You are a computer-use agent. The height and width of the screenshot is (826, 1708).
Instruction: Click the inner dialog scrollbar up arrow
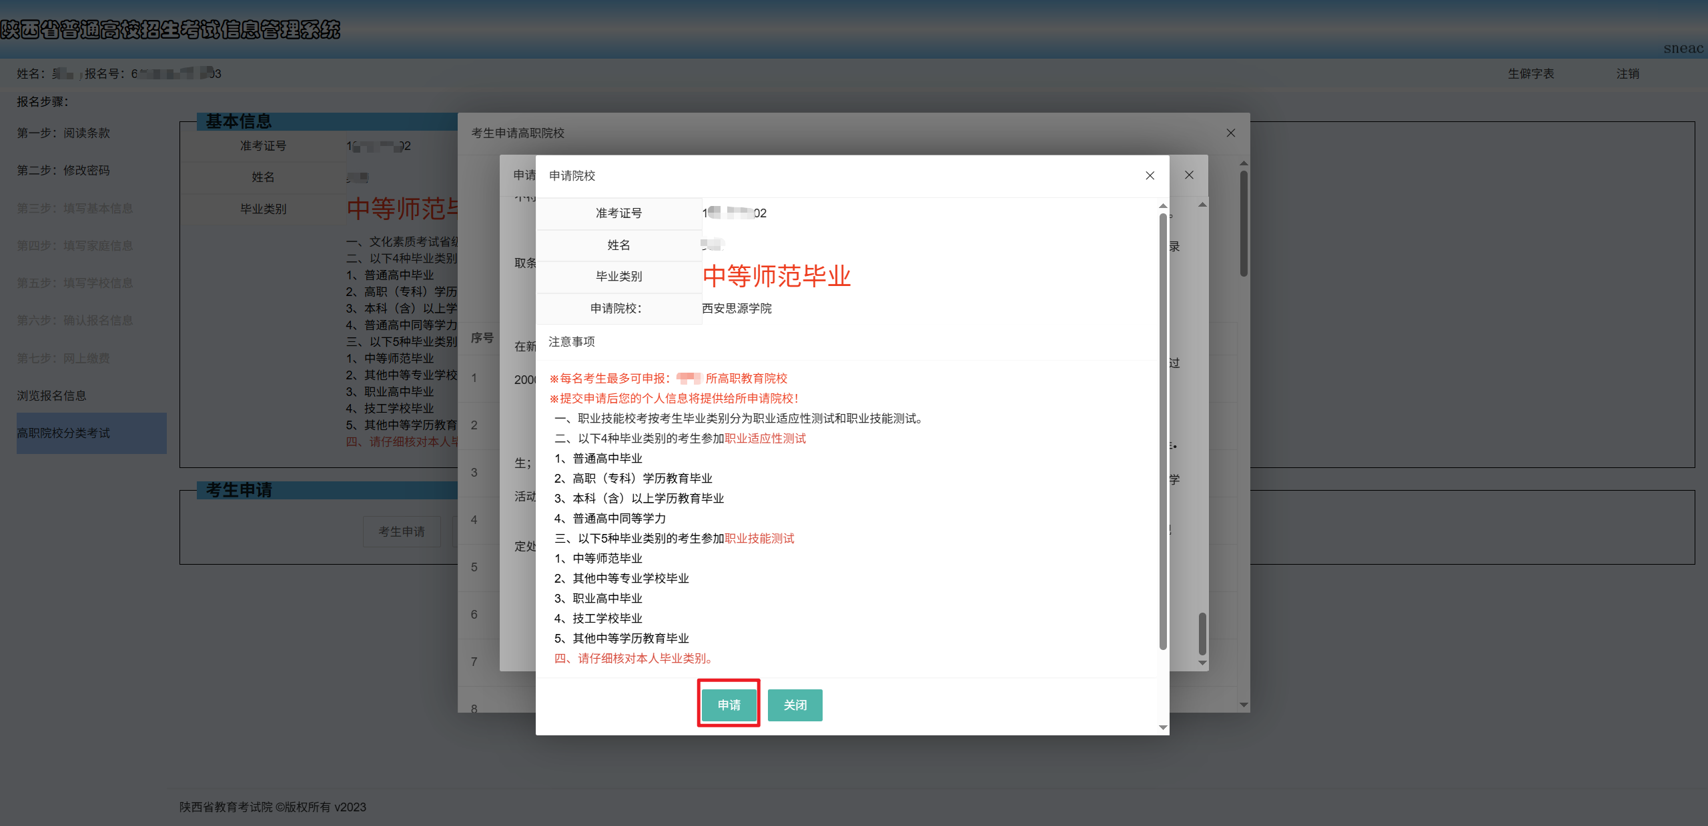1162,205
